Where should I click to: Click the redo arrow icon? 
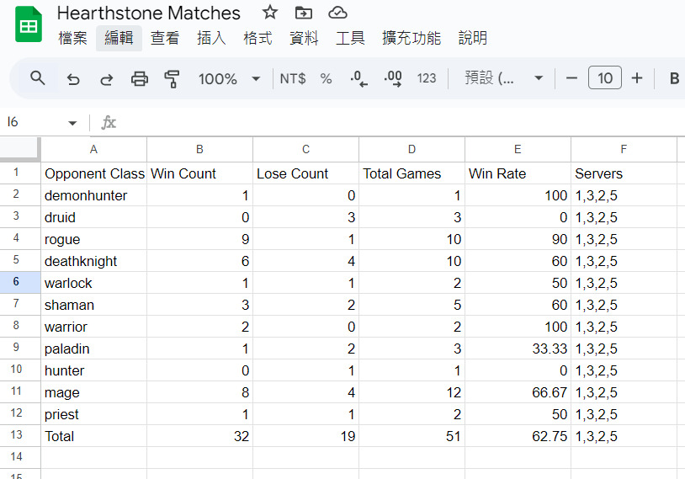(106, 78)
